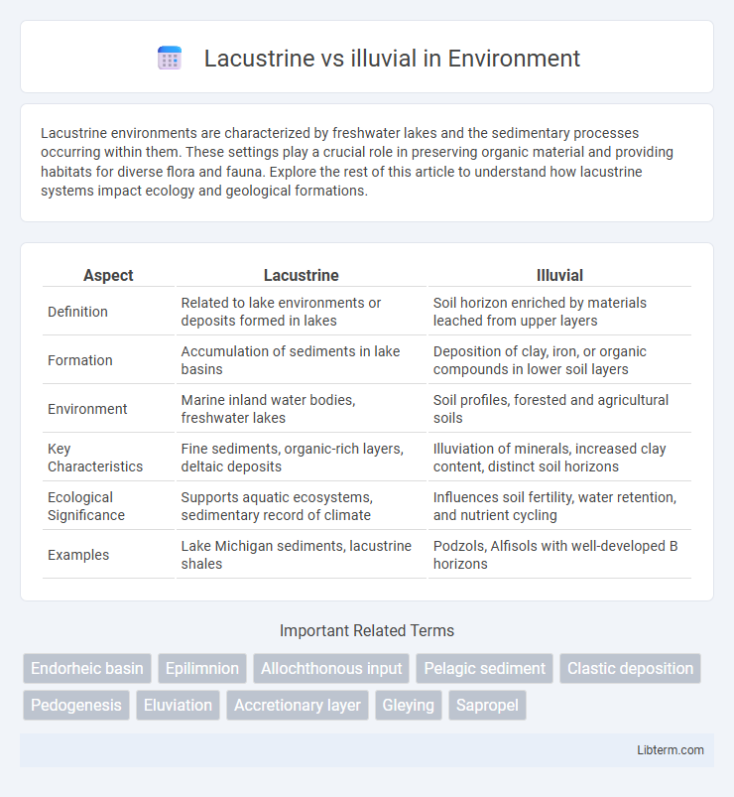Click the 'Lacustrine vs illuvial in Environment' title
Image resolution: width=734 pixels, height=797 pixels.
[x=392, y=58]
